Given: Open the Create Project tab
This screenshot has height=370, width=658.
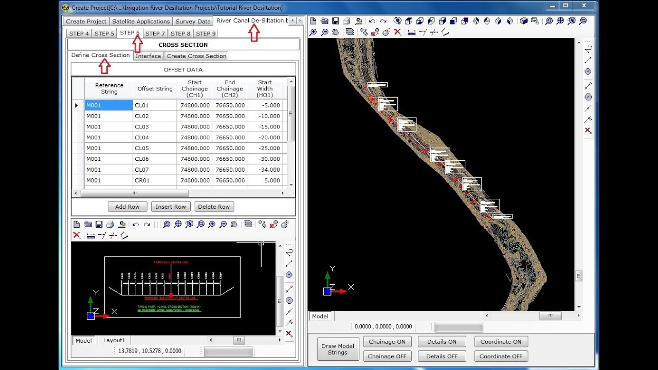Looking at the screenshot, I should click(x=86, y=22).
